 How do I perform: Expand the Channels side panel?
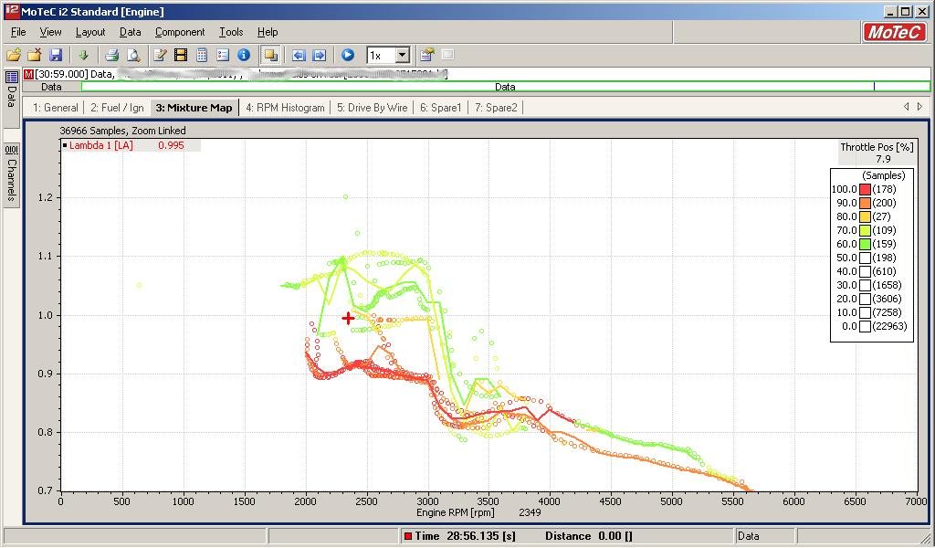point(11,172)
